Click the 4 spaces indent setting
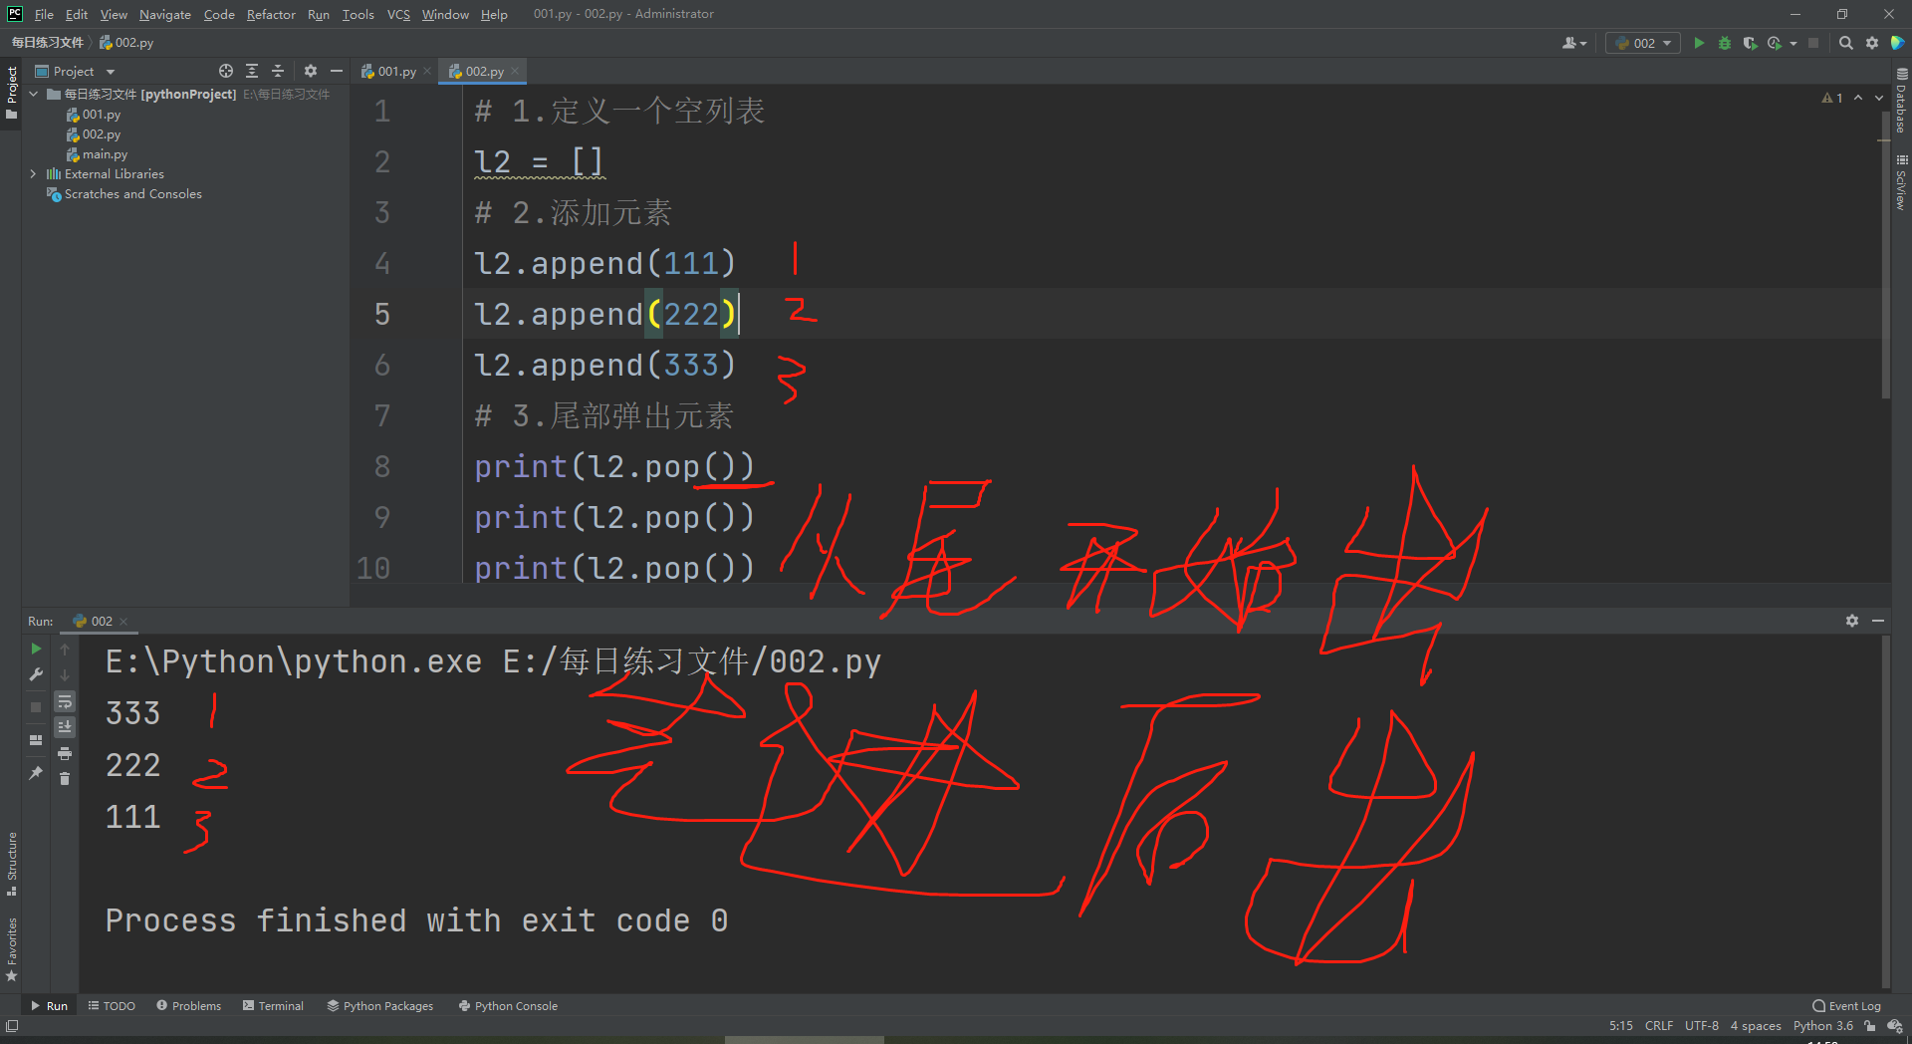The height and width of the screenshot is (1044, 1912). (1756, 1026)
